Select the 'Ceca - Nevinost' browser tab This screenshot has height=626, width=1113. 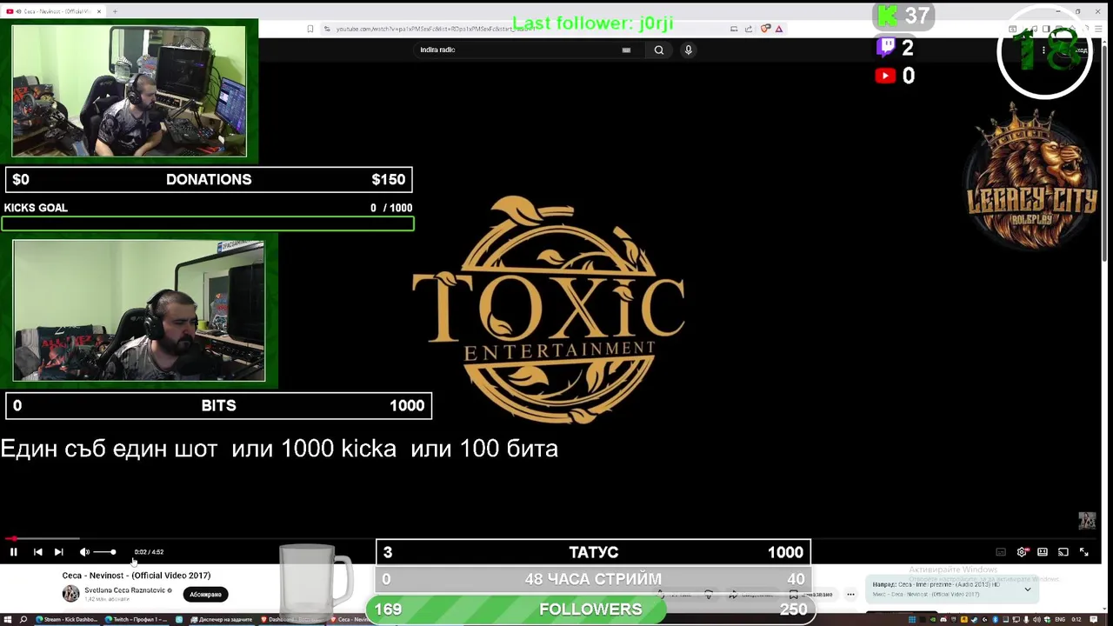tap(52, 11)
